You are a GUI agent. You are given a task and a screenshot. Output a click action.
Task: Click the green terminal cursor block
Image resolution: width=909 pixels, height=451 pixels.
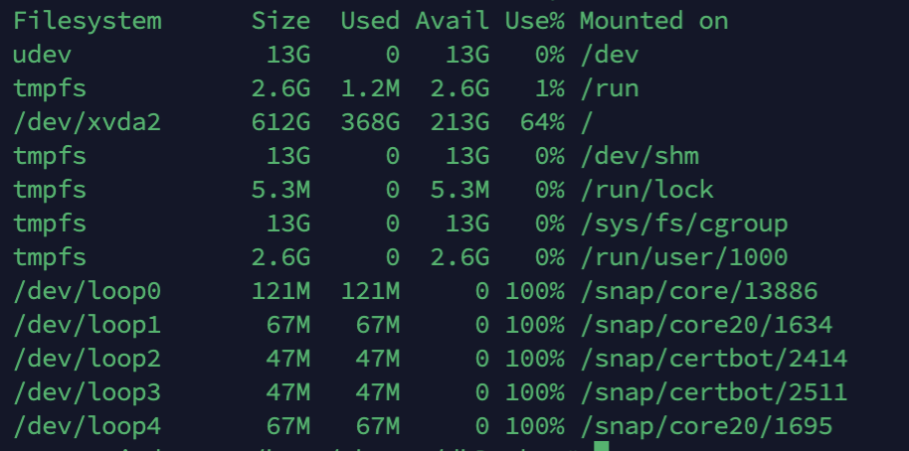click(600, 446)
